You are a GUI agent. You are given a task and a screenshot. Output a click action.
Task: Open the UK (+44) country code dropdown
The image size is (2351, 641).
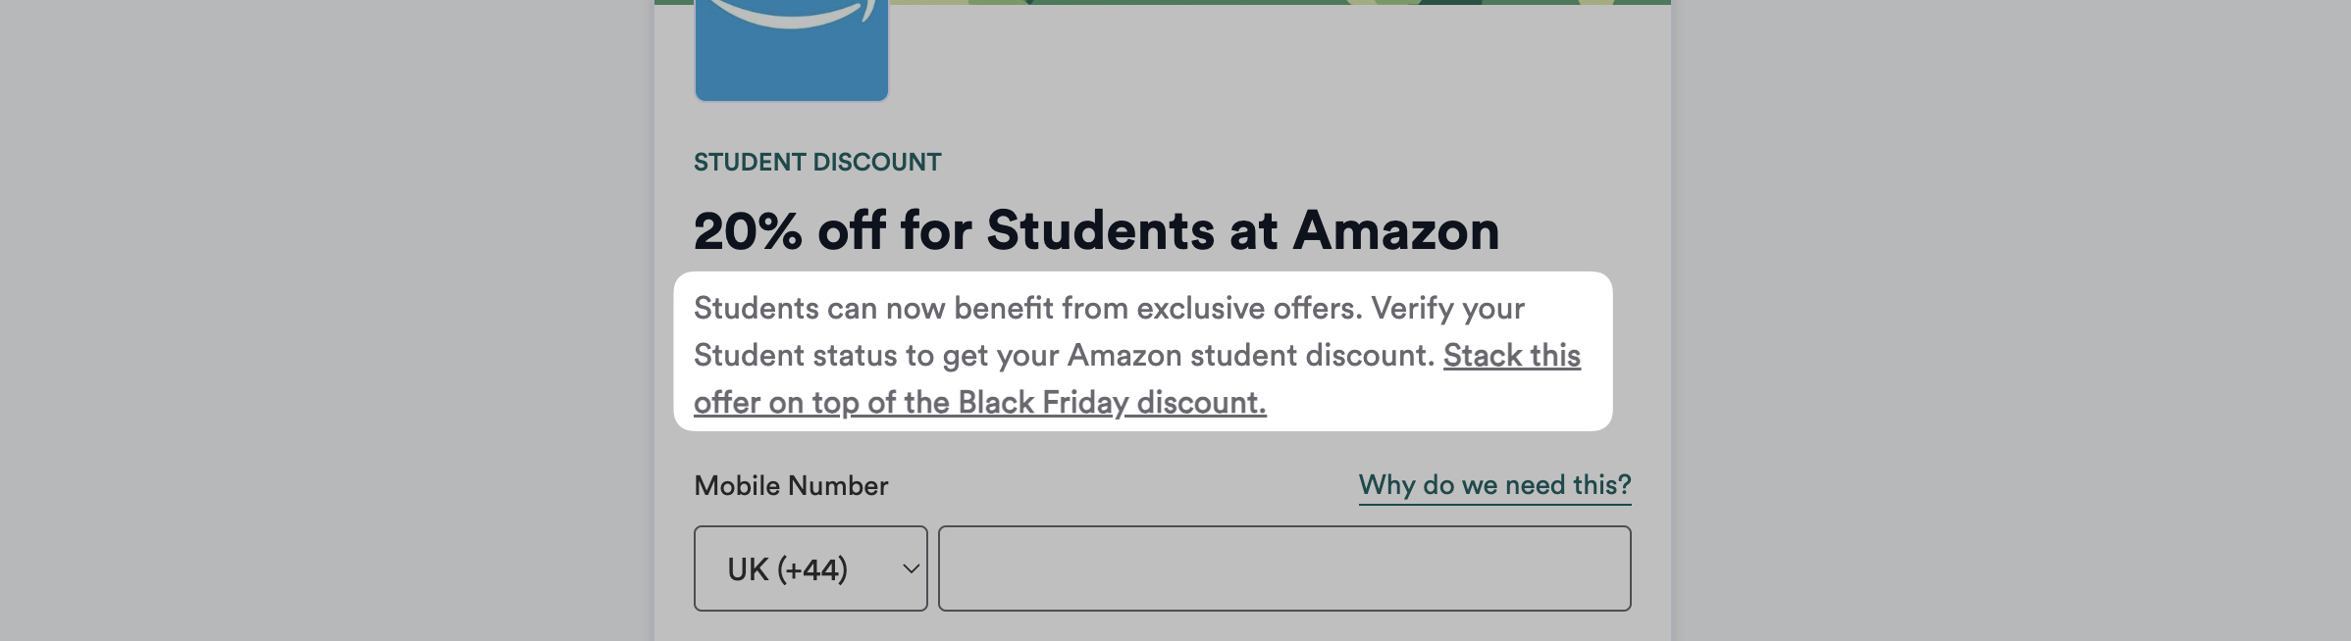810,568
